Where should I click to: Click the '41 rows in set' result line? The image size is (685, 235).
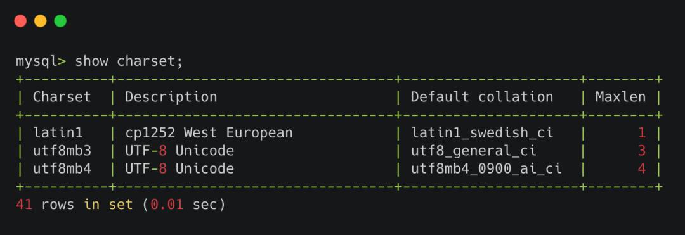pos(121,205)
